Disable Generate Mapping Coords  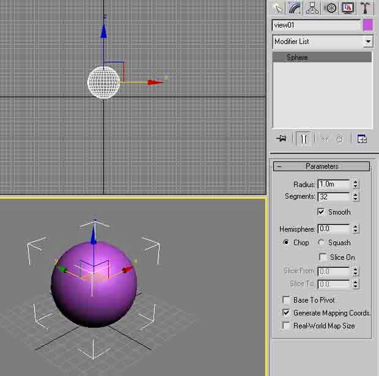(286, 313)
